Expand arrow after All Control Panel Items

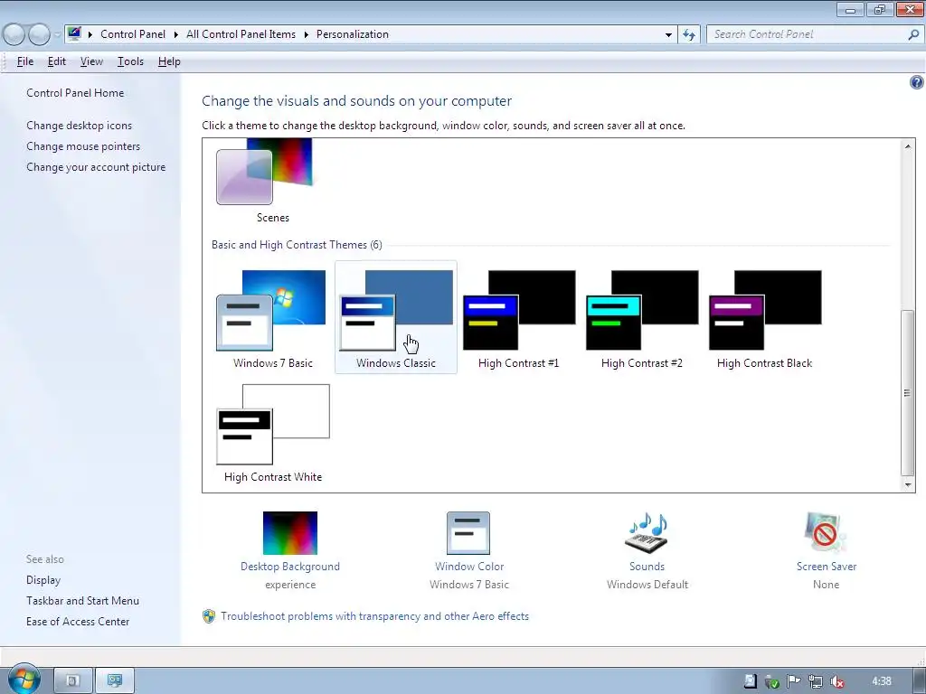pyautogui.click(x=306, y=34)
